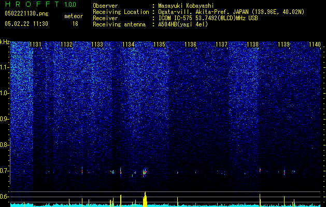Click the 'Receiving antenna' field label

pos(119,24)
